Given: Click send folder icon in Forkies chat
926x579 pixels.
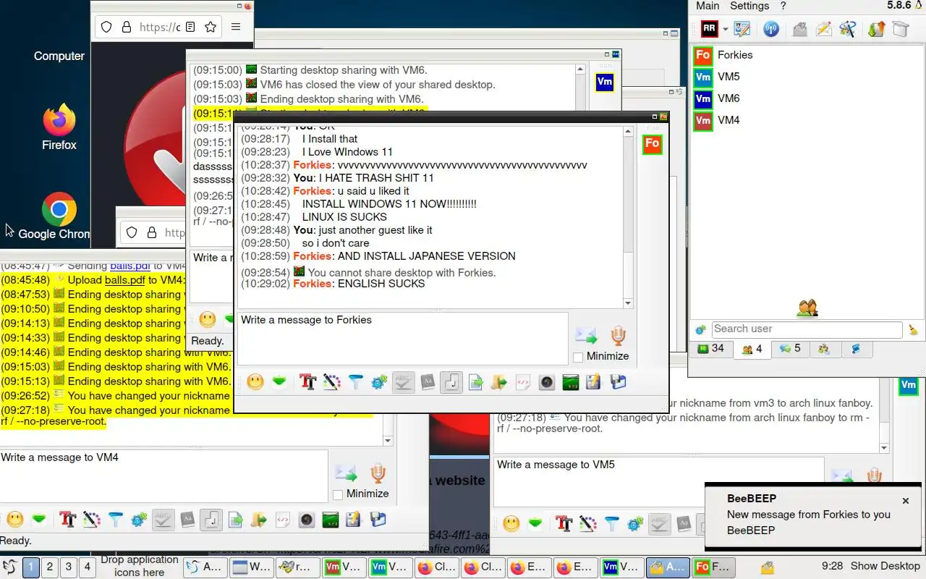Looking at the screenshot, I should [x=499, y=382].
